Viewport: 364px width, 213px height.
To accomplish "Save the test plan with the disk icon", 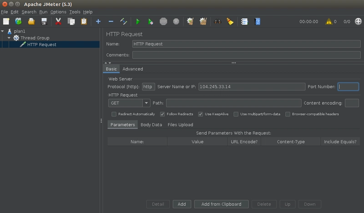I will (x=44, y=21).
